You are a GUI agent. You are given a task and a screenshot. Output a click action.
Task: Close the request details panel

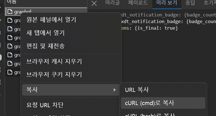tap(94, 3)
